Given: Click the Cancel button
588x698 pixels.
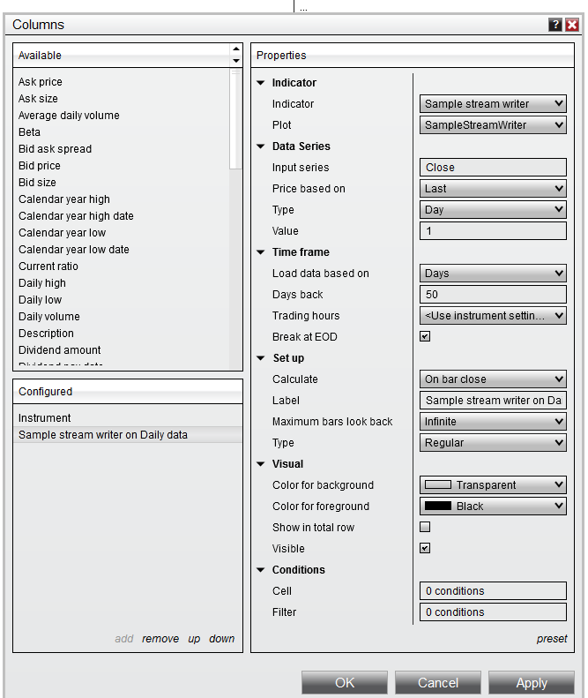Looking at the screenshot, I should 437,683.
